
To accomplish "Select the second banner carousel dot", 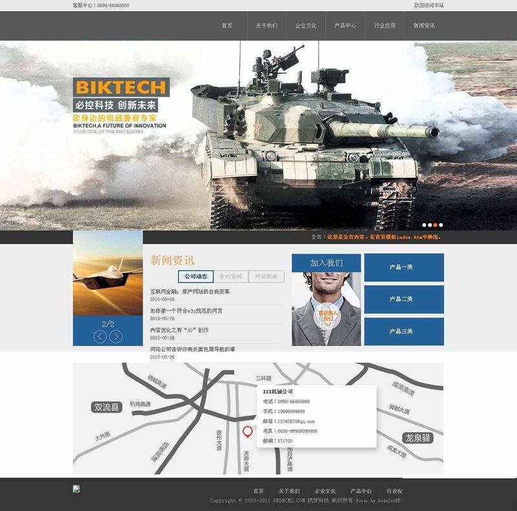I will pos(430,225).
